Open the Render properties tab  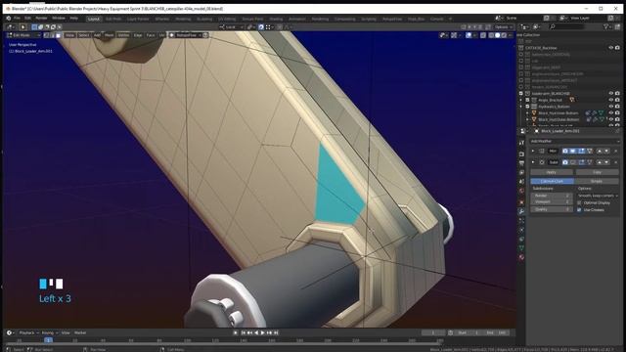click(521, 154)
